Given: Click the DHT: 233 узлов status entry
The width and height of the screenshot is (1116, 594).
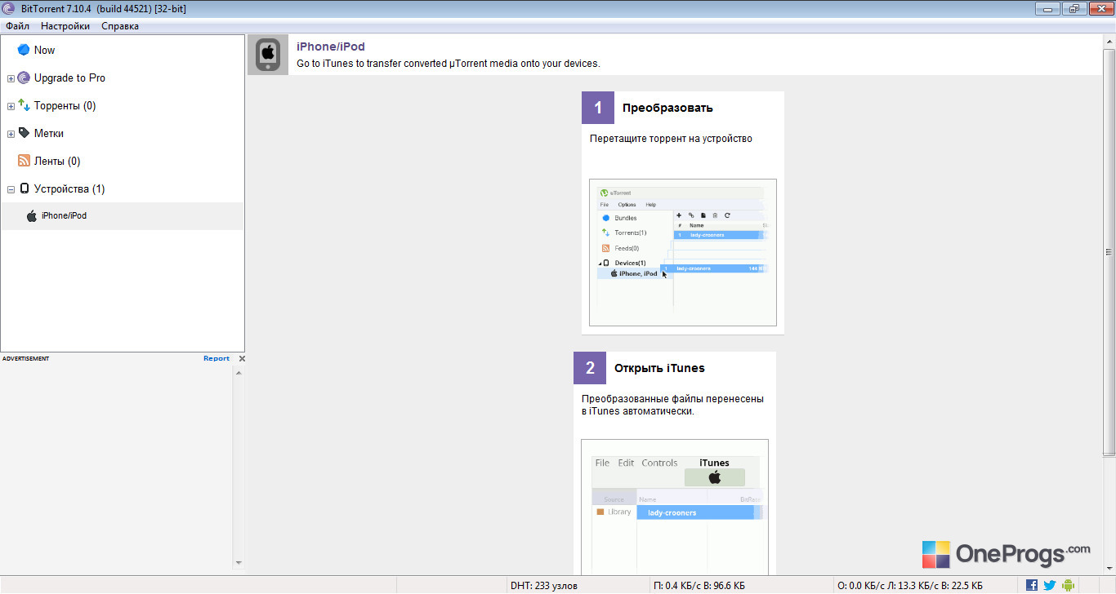Looking at the screenshot, I should (544, 585).
